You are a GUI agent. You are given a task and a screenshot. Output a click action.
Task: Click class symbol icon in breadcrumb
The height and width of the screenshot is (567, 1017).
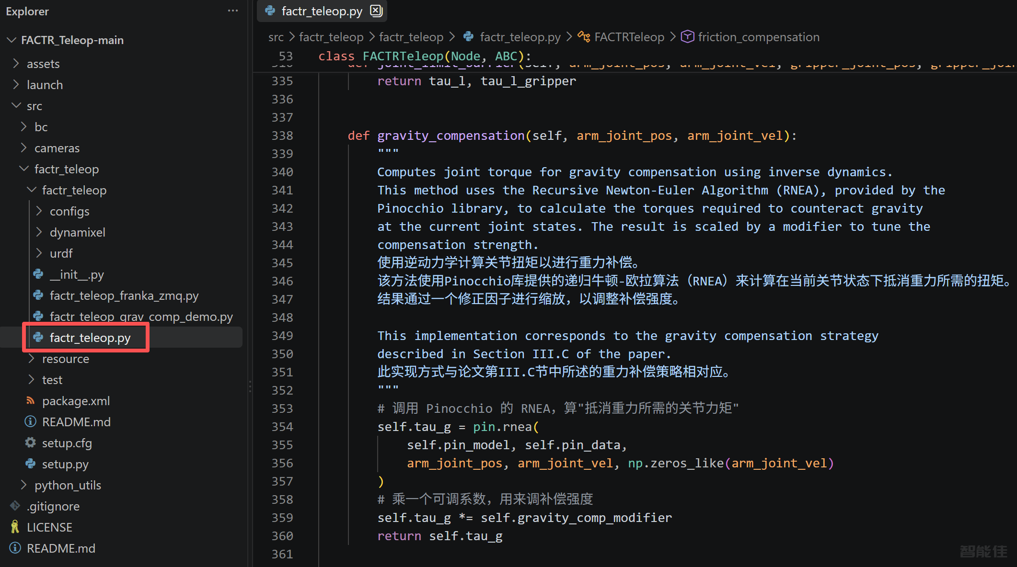coord(584,37)
